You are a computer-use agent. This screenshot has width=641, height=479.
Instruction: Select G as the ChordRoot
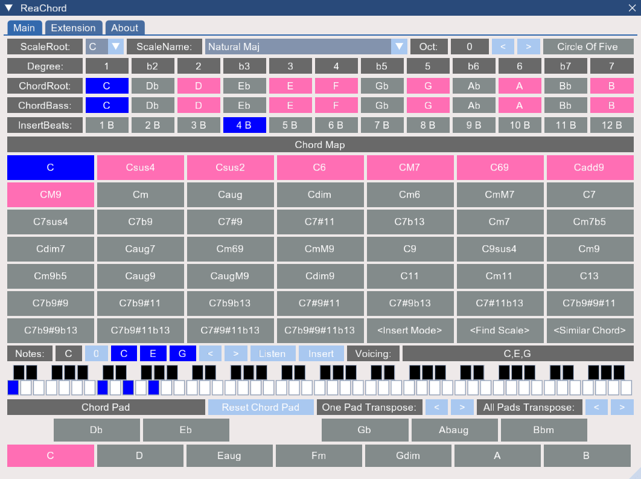428,86
